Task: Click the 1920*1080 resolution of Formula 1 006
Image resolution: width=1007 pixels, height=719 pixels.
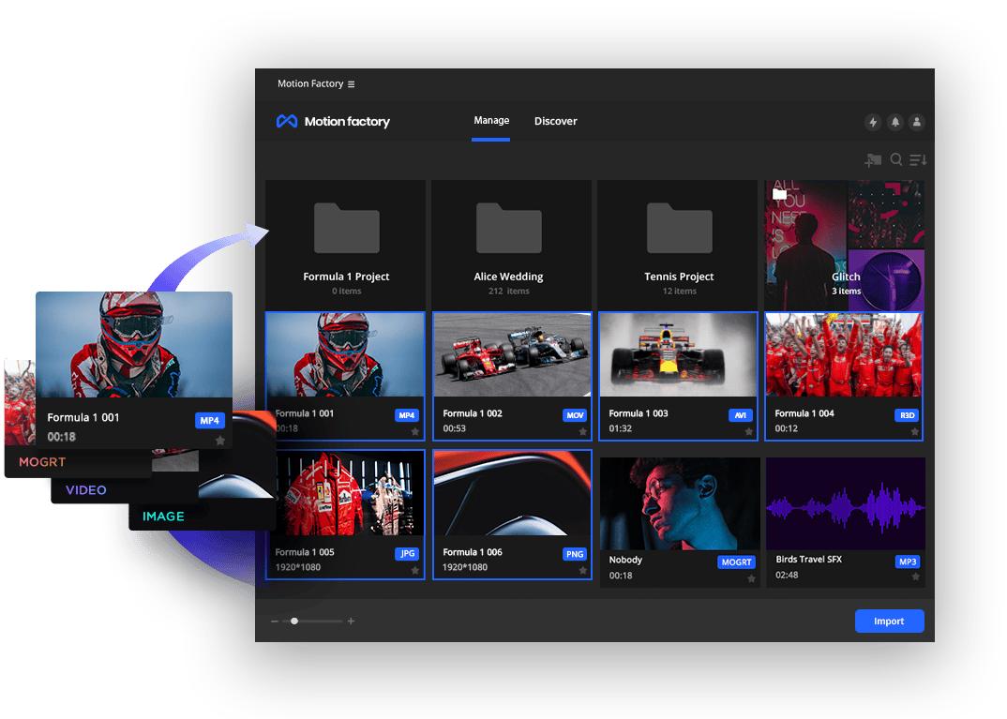Action: point(465,567)
